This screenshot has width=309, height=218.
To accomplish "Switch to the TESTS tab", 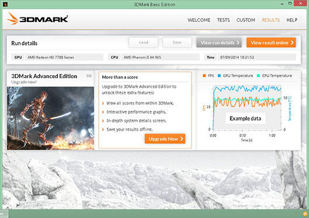I will [x=223, y=20].
